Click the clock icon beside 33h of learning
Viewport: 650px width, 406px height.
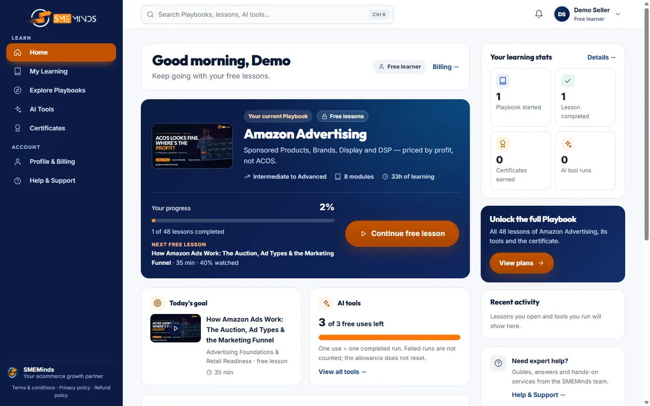pos(385,176)
